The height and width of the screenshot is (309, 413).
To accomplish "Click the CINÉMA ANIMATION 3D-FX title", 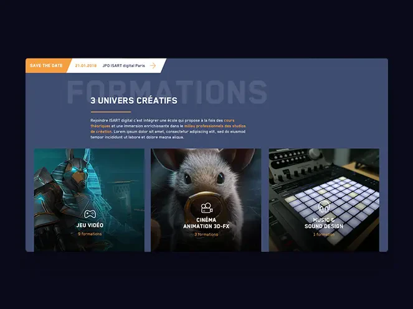I will pos(206,223).
